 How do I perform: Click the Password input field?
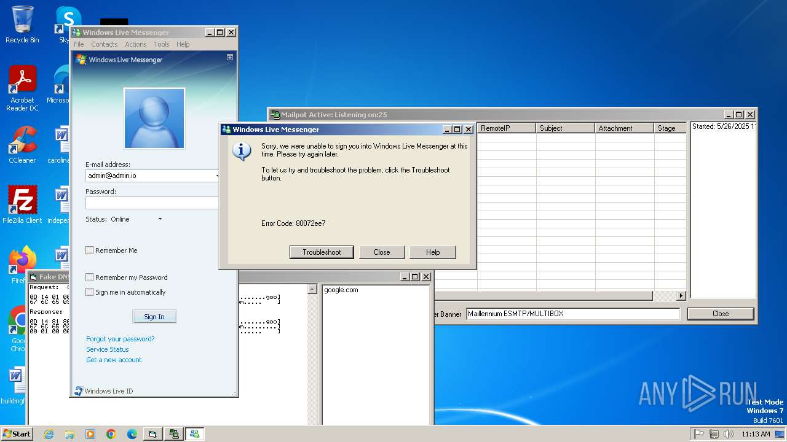(152, 203)
